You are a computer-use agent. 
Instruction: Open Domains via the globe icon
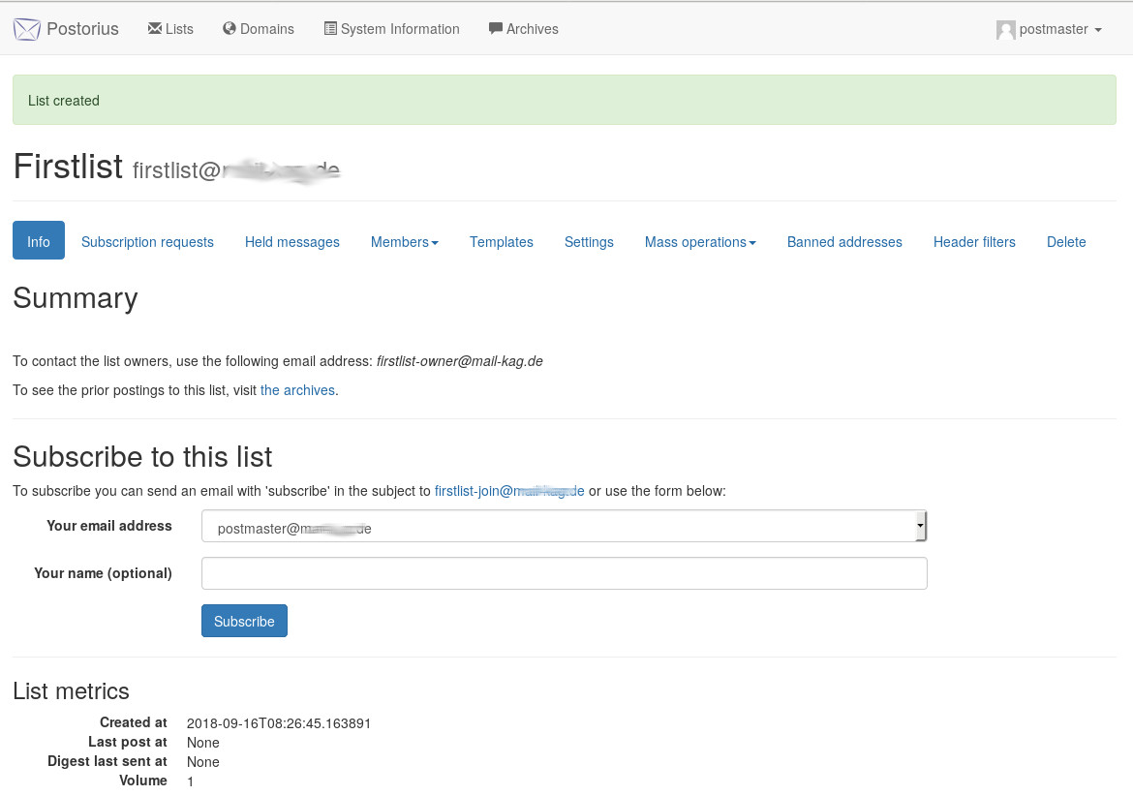[x=230, y=29]
